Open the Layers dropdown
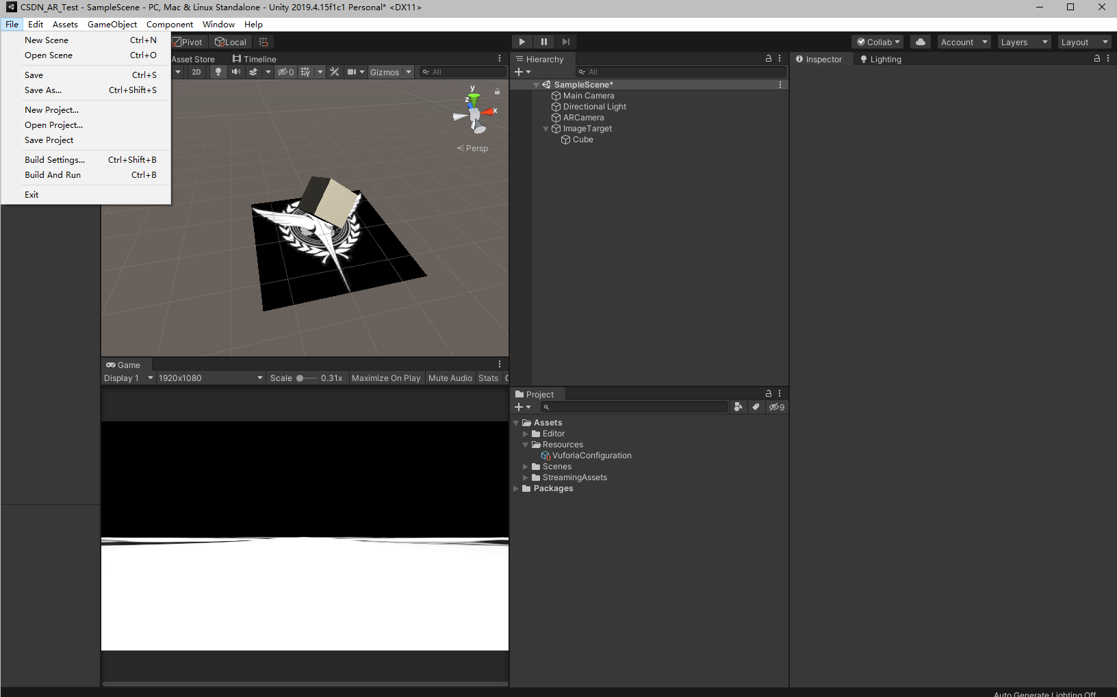Viewport: 1117px width, 697px height. tap(1023, 42)
